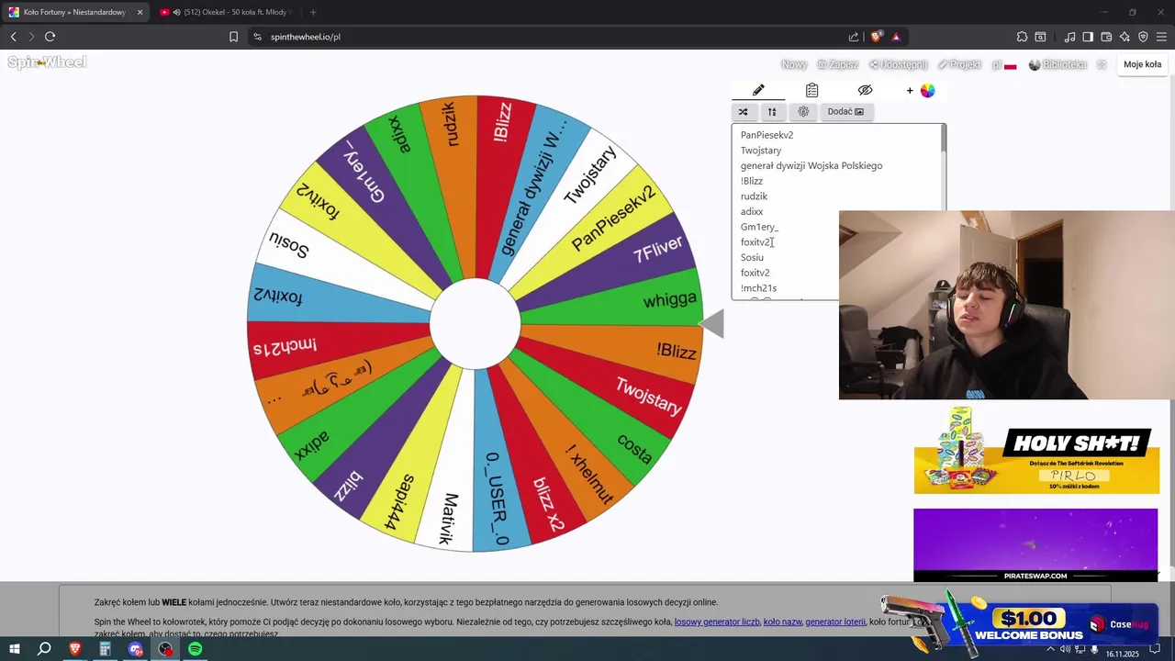Open Brave Rewards triangle icon
This screenshot has width=1175, height=661.
896,37
